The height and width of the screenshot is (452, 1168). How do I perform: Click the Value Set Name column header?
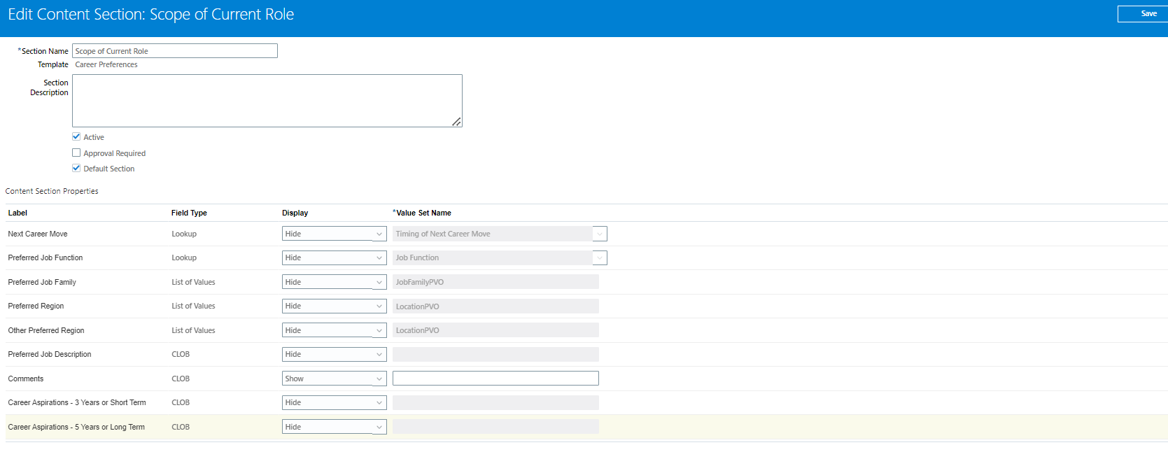[423, 213]
